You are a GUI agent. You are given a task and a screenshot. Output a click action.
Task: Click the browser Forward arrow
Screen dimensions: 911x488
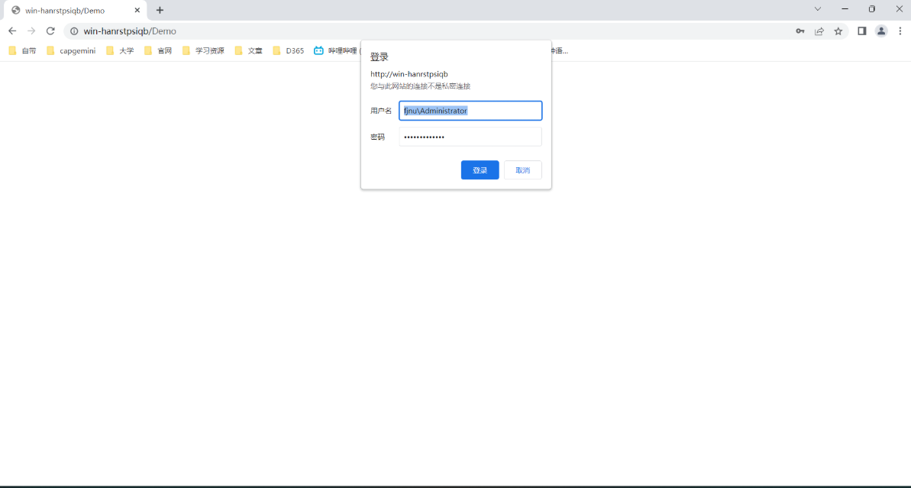[31, 31]
